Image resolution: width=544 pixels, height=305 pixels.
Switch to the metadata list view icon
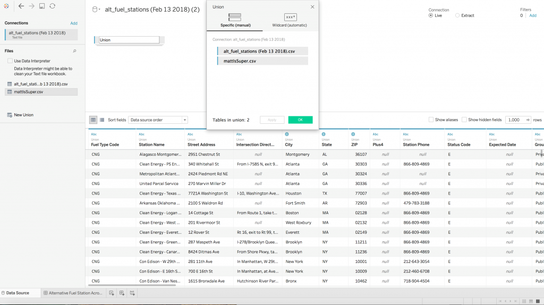[102, 120]
